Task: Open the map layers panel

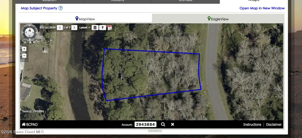Action: (x=95, y=27)
